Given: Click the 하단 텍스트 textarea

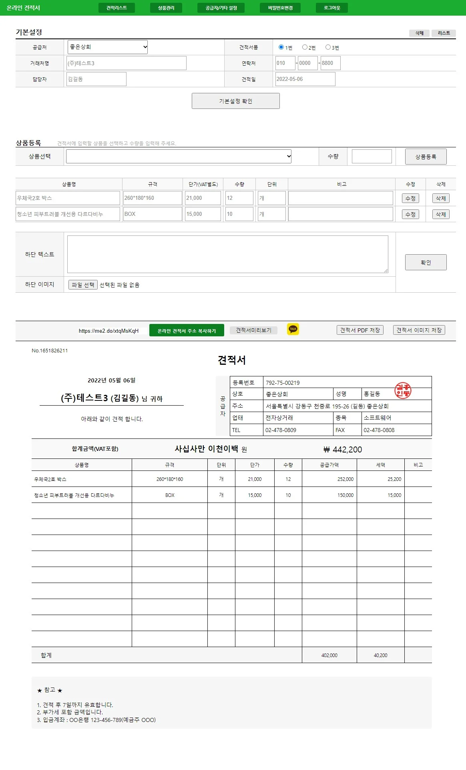Looking at the screenshot, I should 228,254.
